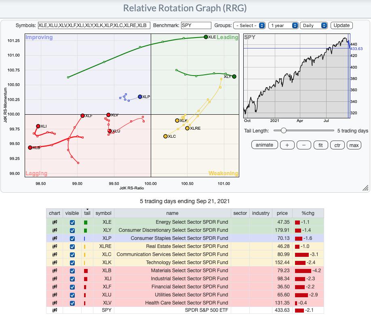
Task: Click the XLP point in the Improving quadrant
Action: click(x=140, y=97)
